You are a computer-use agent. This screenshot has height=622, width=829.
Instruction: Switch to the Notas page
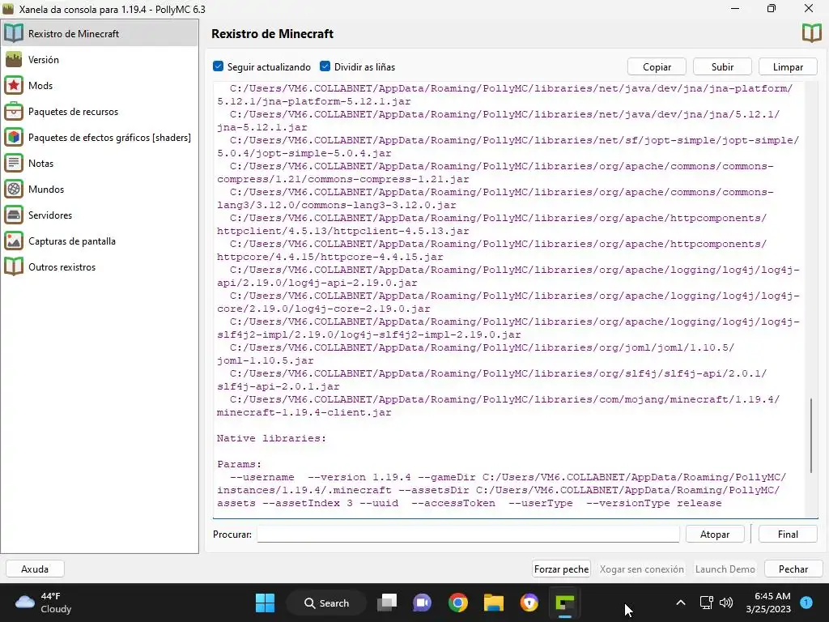[100, 163]
